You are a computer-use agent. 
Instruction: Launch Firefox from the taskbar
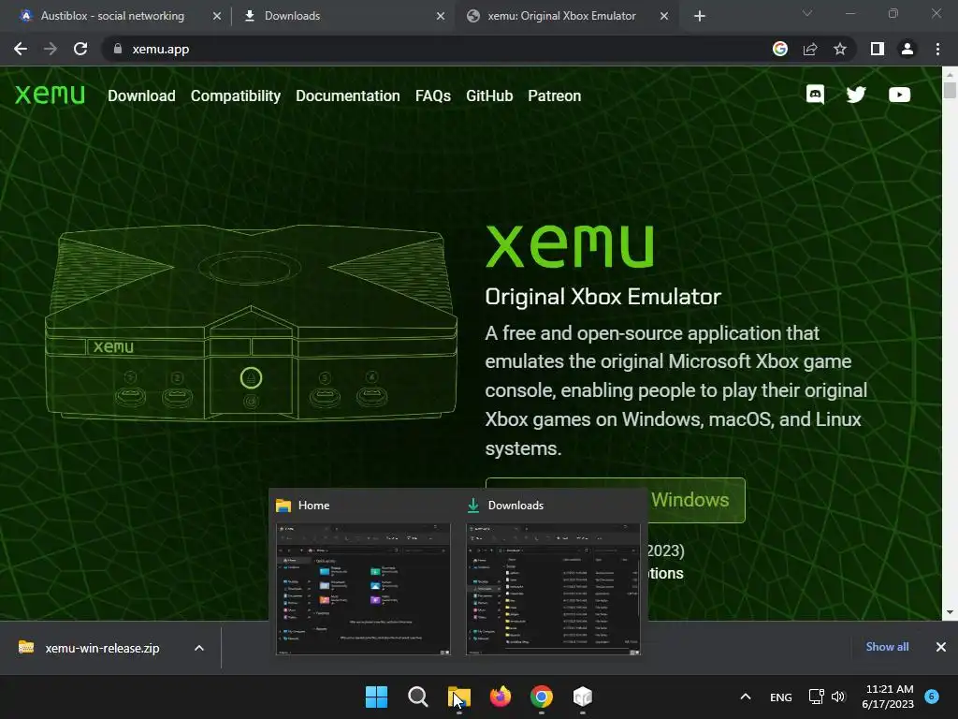coord(501,697)
